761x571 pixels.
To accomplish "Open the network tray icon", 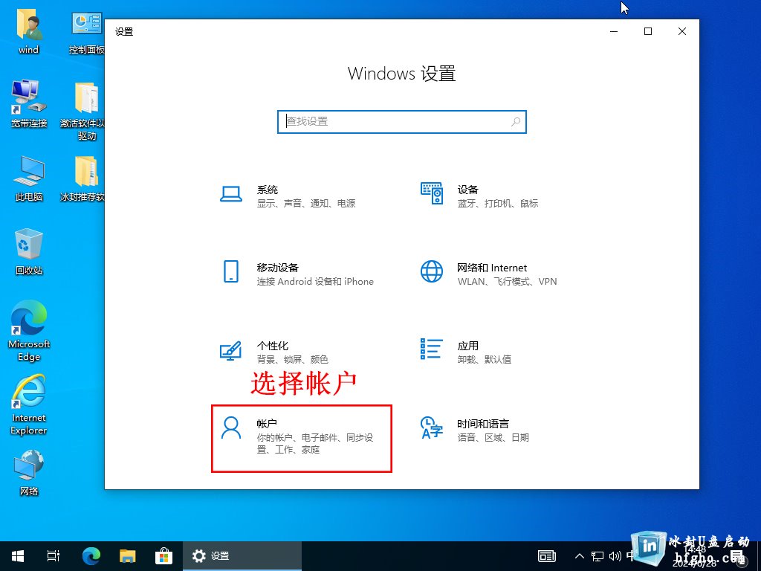I will click(597, 556).
